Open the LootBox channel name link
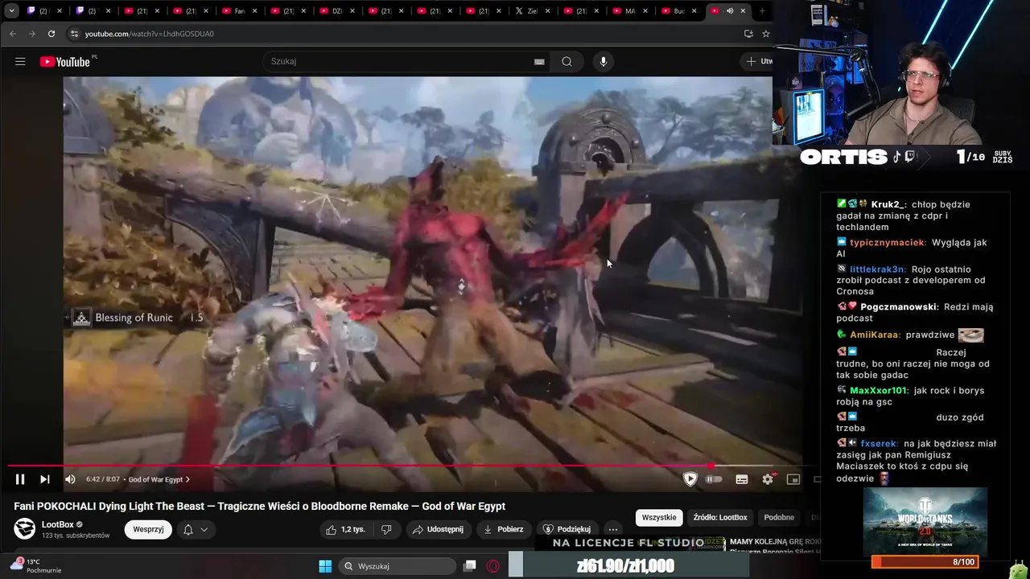 pyautogui.click(x=57, y=524)
